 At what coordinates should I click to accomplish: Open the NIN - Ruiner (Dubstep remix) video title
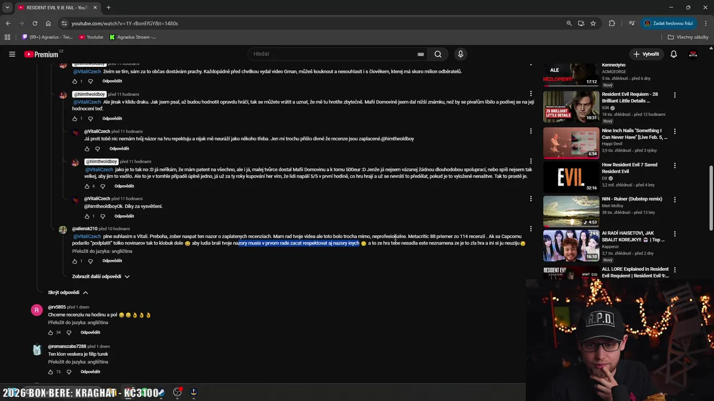click(632, 199)
